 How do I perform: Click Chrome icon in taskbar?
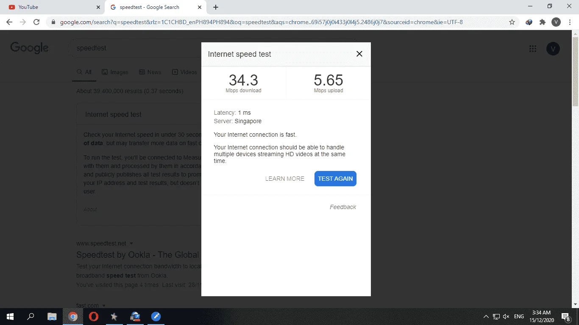tap(73, 316)
